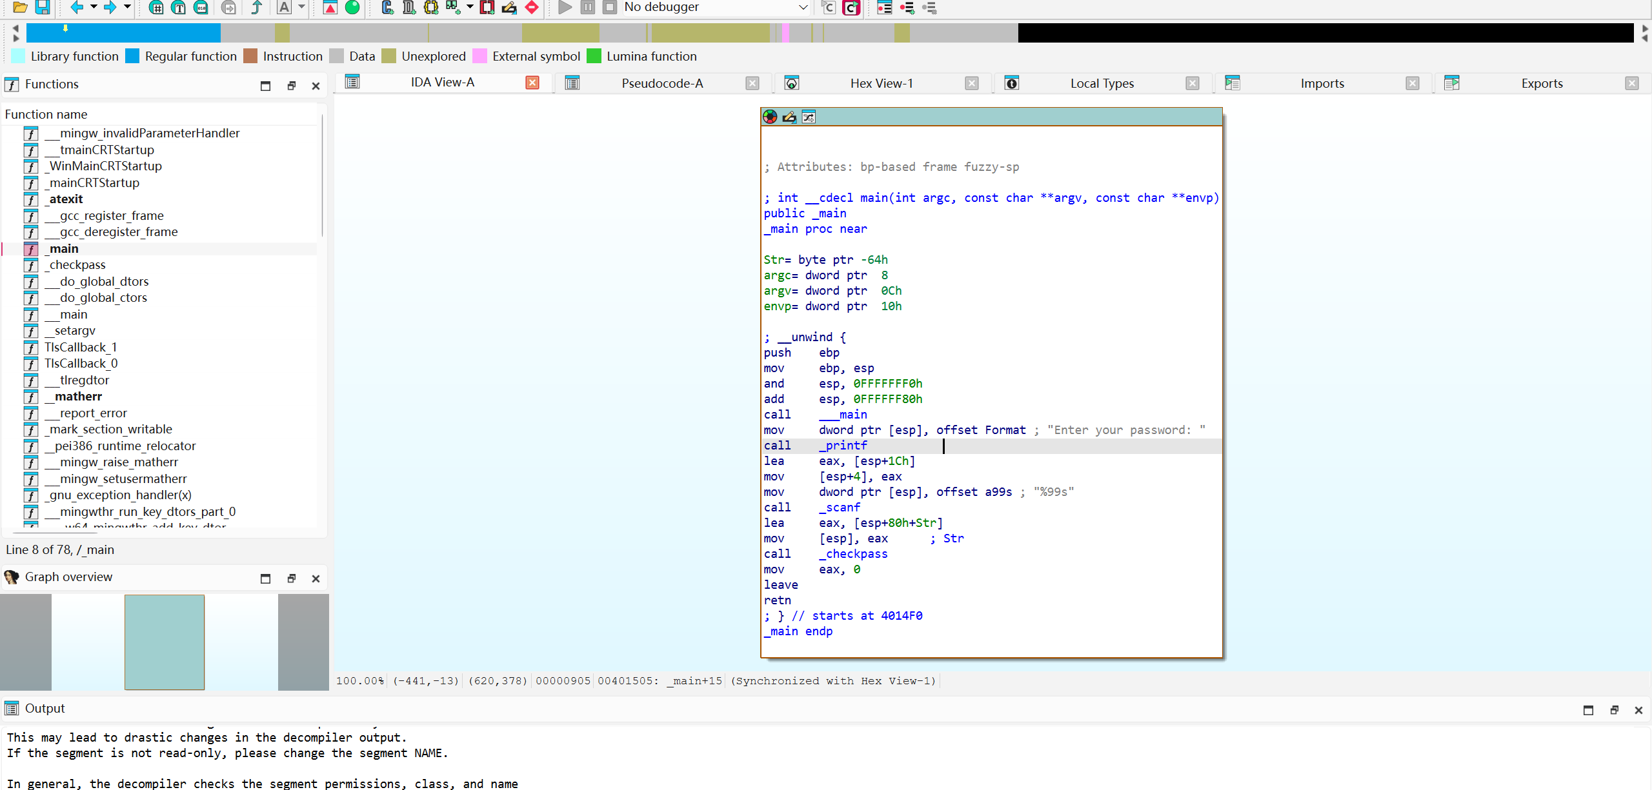Close the IDA View-A tab
Image resolution: width=1652 pixels, height=790 pixels.
(532, 83)
